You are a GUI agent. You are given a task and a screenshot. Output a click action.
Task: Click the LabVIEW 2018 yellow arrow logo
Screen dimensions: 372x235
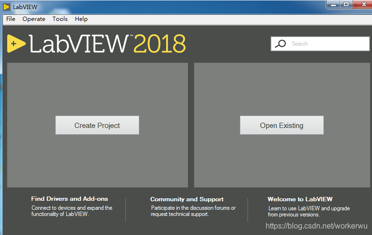(x=16, y=44)
